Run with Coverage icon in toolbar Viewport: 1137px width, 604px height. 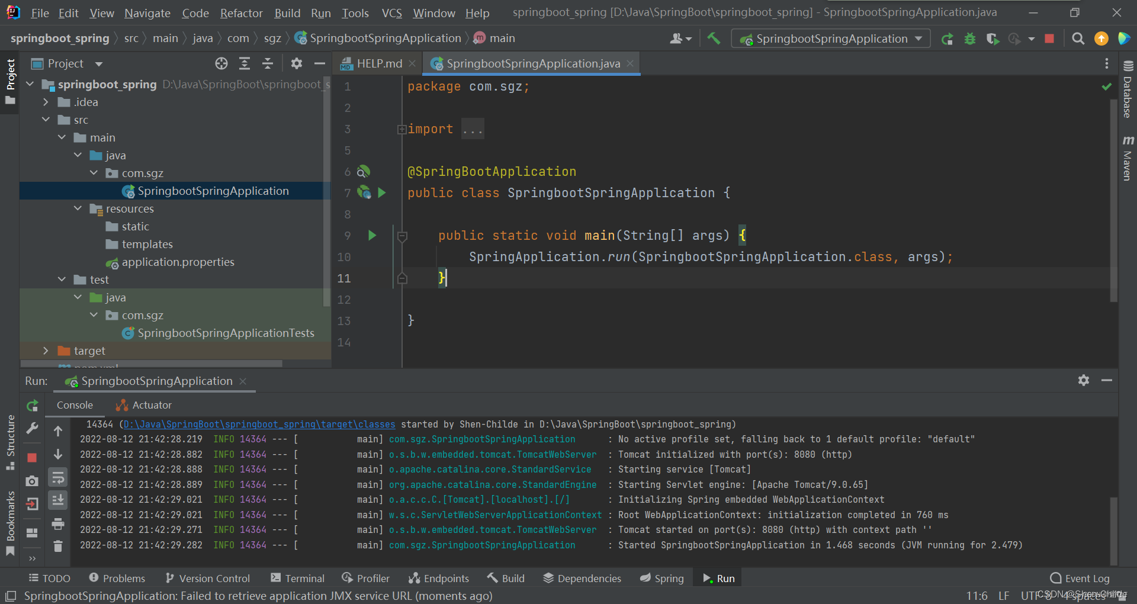pos(993,38)
